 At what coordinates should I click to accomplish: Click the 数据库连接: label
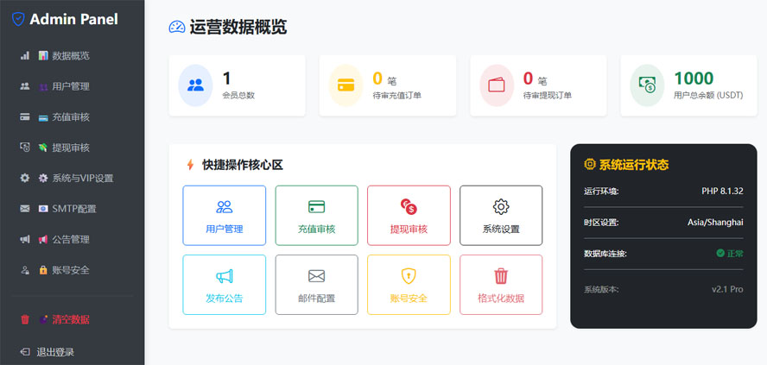[x=605, y=254]
